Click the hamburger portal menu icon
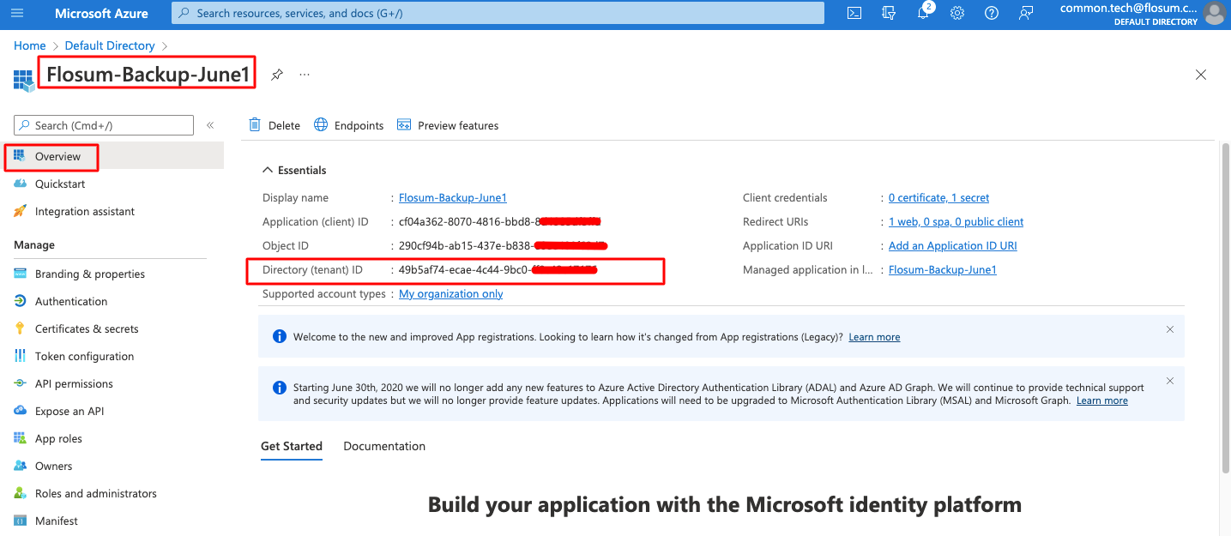Viewport: 1231px width, 536px height. tap(17, 13)
